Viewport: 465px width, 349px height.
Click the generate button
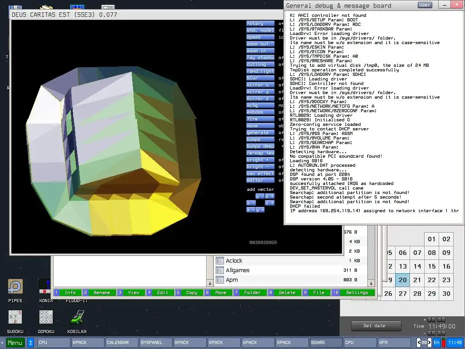coord(260,133)
